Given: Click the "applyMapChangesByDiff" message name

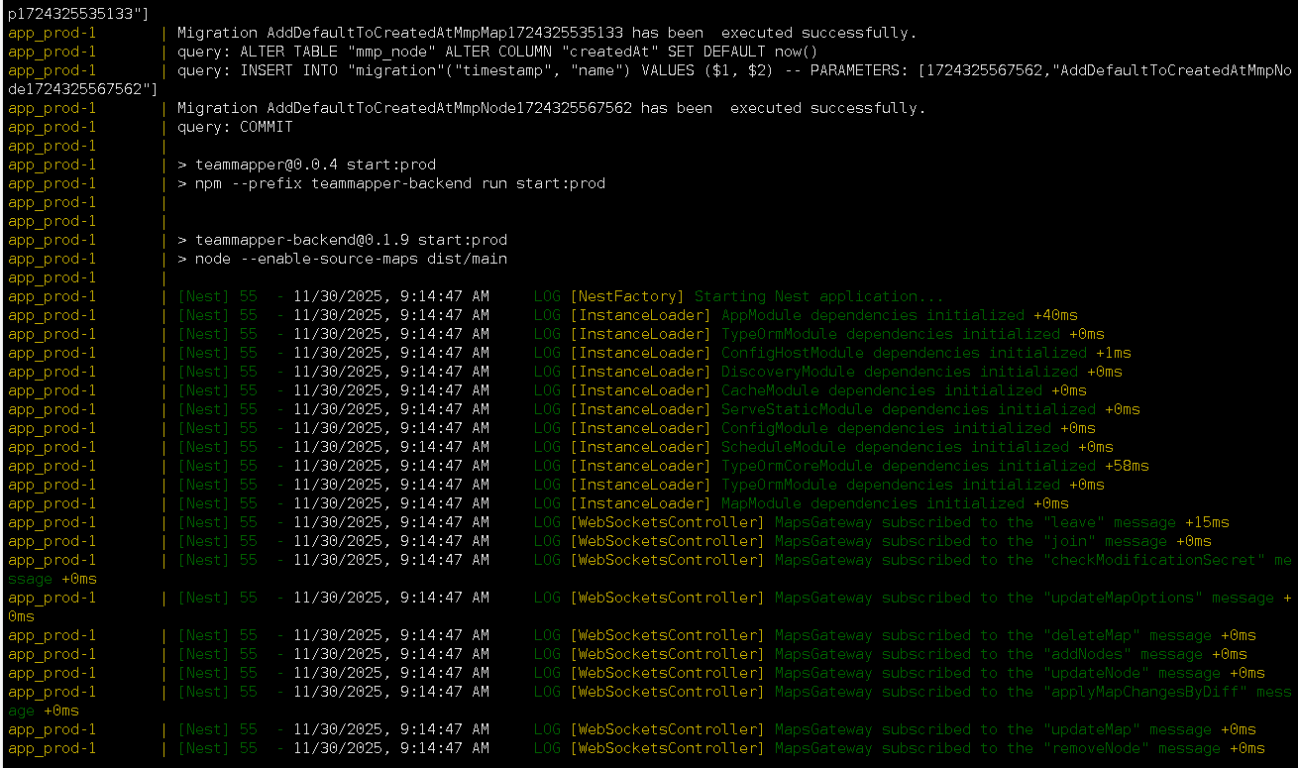Looking at the screenshot, I should point(1145,692).
